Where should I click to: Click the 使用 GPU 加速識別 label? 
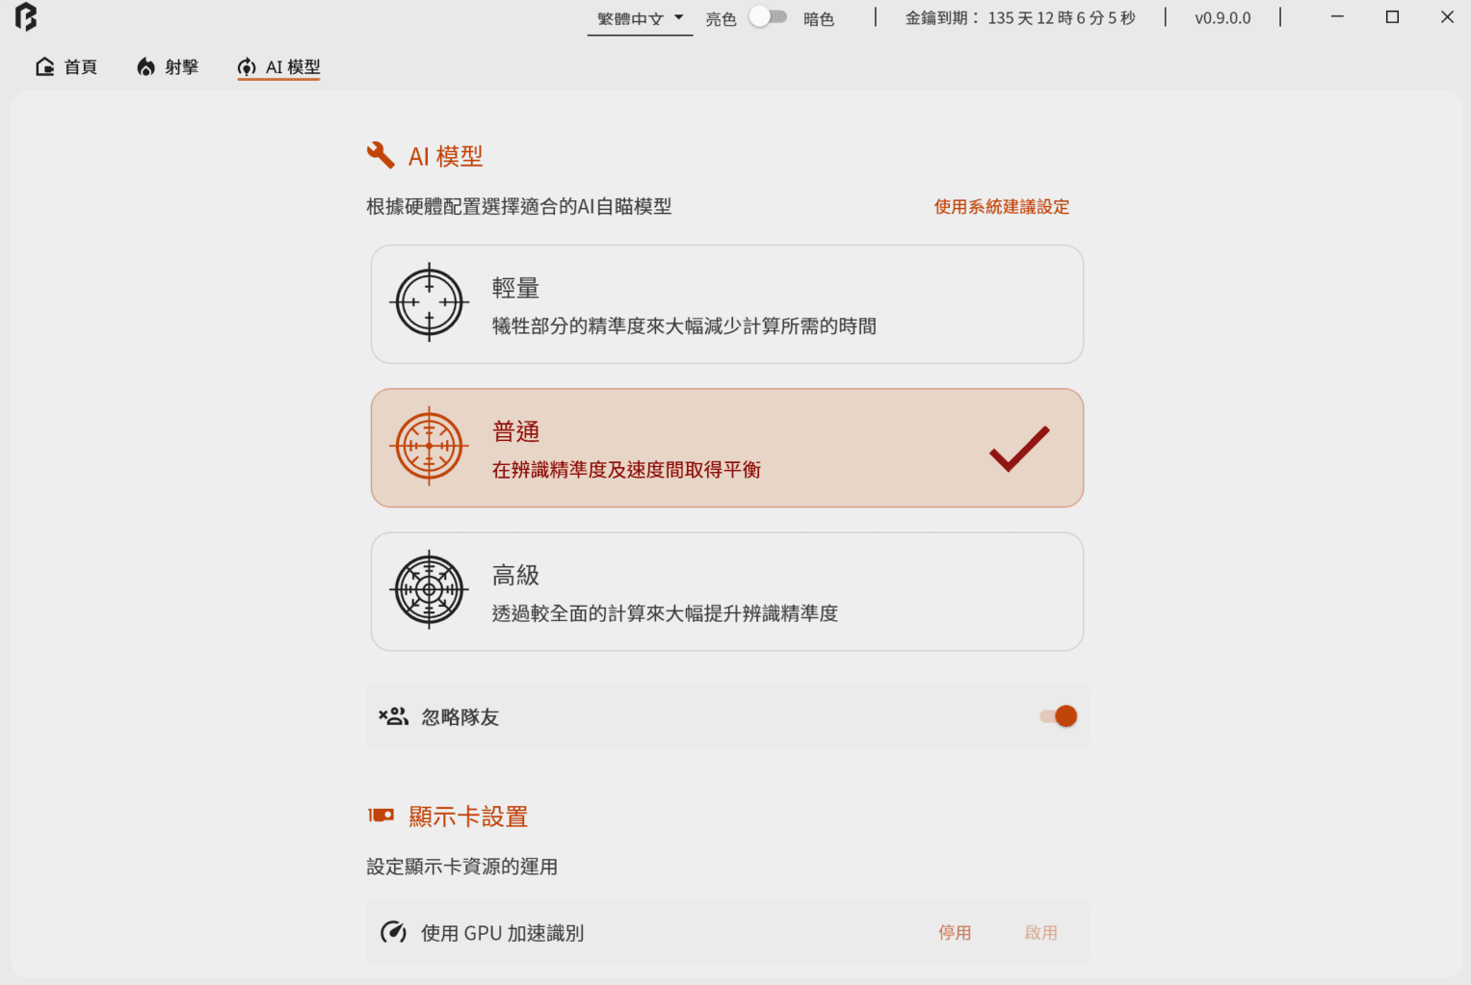click(x=503, y=933)
